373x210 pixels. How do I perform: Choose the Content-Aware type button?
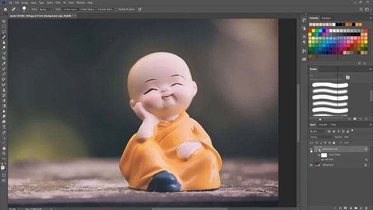point(70,9)
